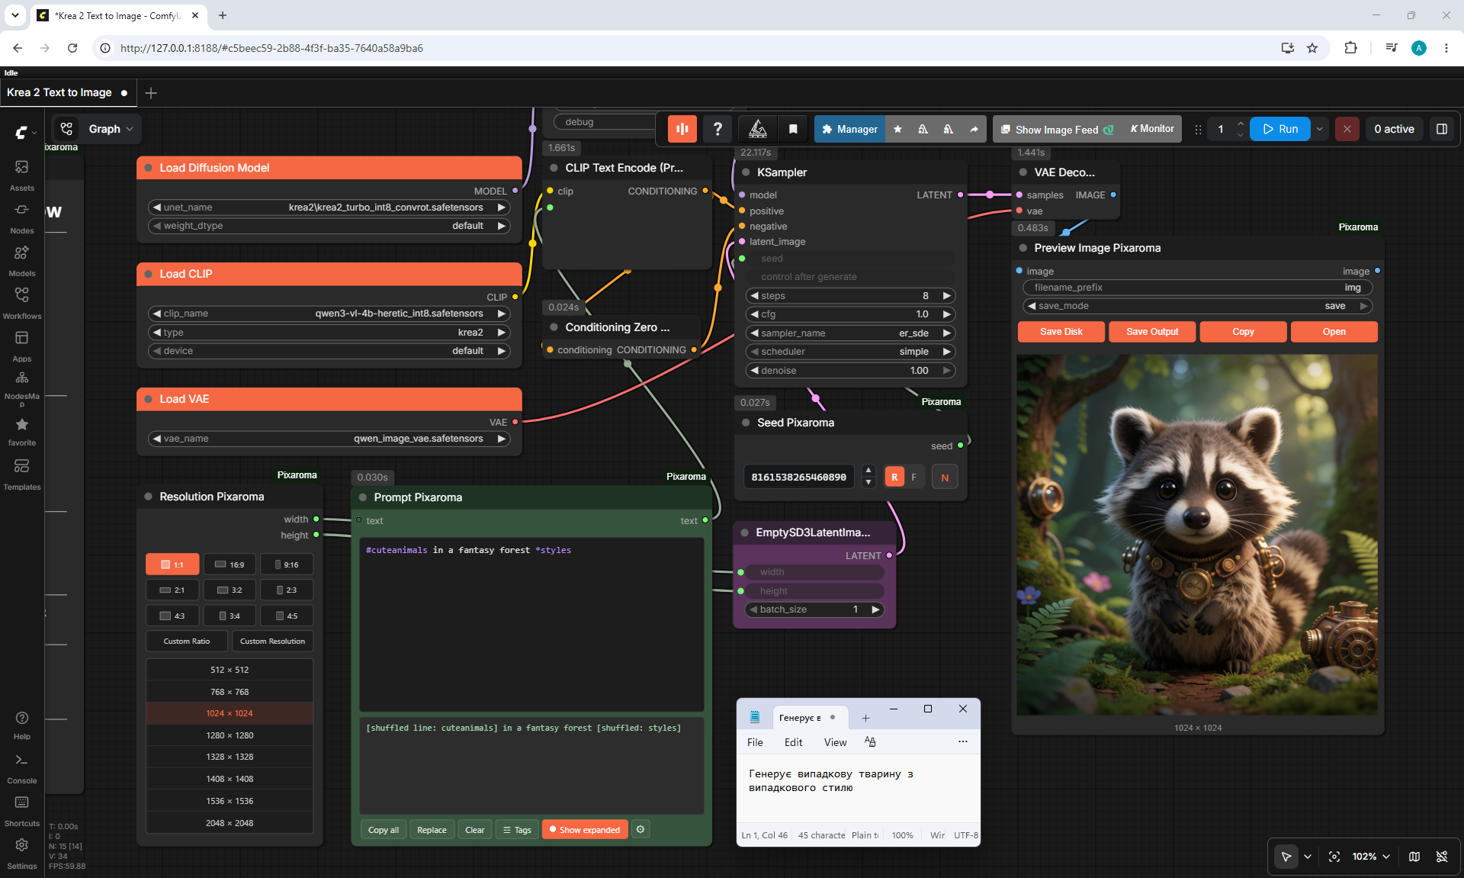Click Save Disk in Preview Image Pixaroma
Screen dimensions: 1464x878
[x=1061, y=332]
